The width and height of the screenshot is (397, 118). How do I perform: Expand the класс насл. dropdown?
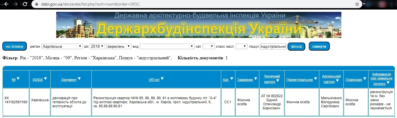tap(242, 46)
